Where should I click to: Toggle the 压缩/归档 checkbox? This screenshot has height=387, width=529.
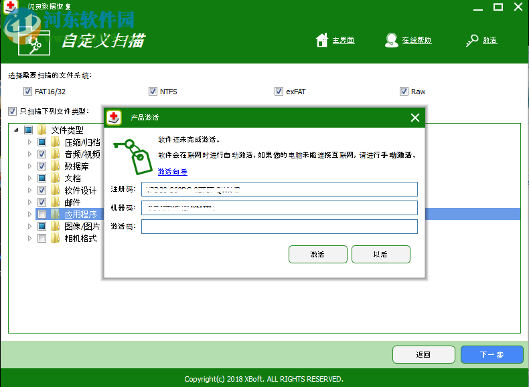point(42,142)
